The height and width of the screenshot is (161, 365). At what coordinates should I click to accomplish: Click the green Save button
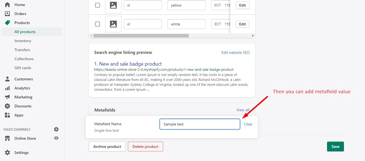[335, 147]
